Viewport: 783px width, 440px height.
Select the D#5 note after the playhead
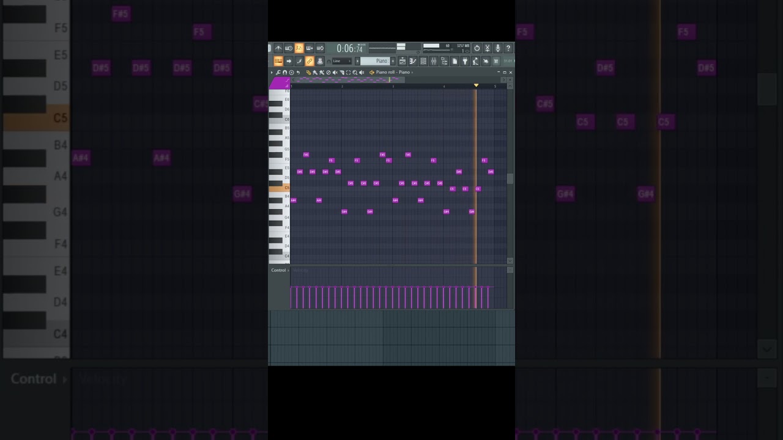tap(491, 172)
